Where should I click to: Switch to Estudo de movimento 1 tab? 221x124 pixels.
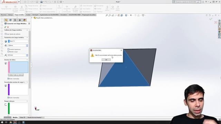click(x=35, y=117)
